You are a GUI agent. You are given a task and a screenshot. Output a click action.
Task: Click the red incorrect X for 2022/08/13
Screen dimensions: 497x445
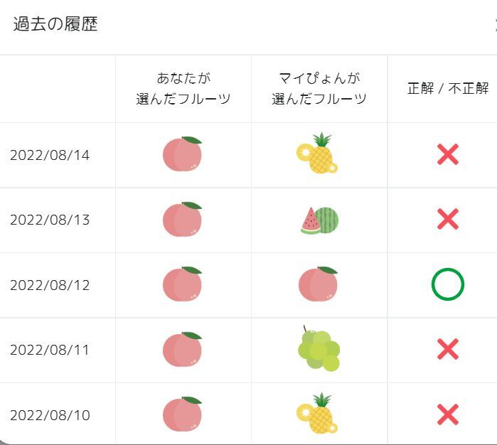click(448, 220)
